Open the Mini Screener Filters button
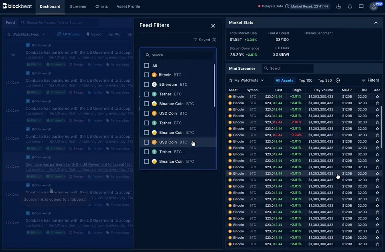 pos(370,80)
